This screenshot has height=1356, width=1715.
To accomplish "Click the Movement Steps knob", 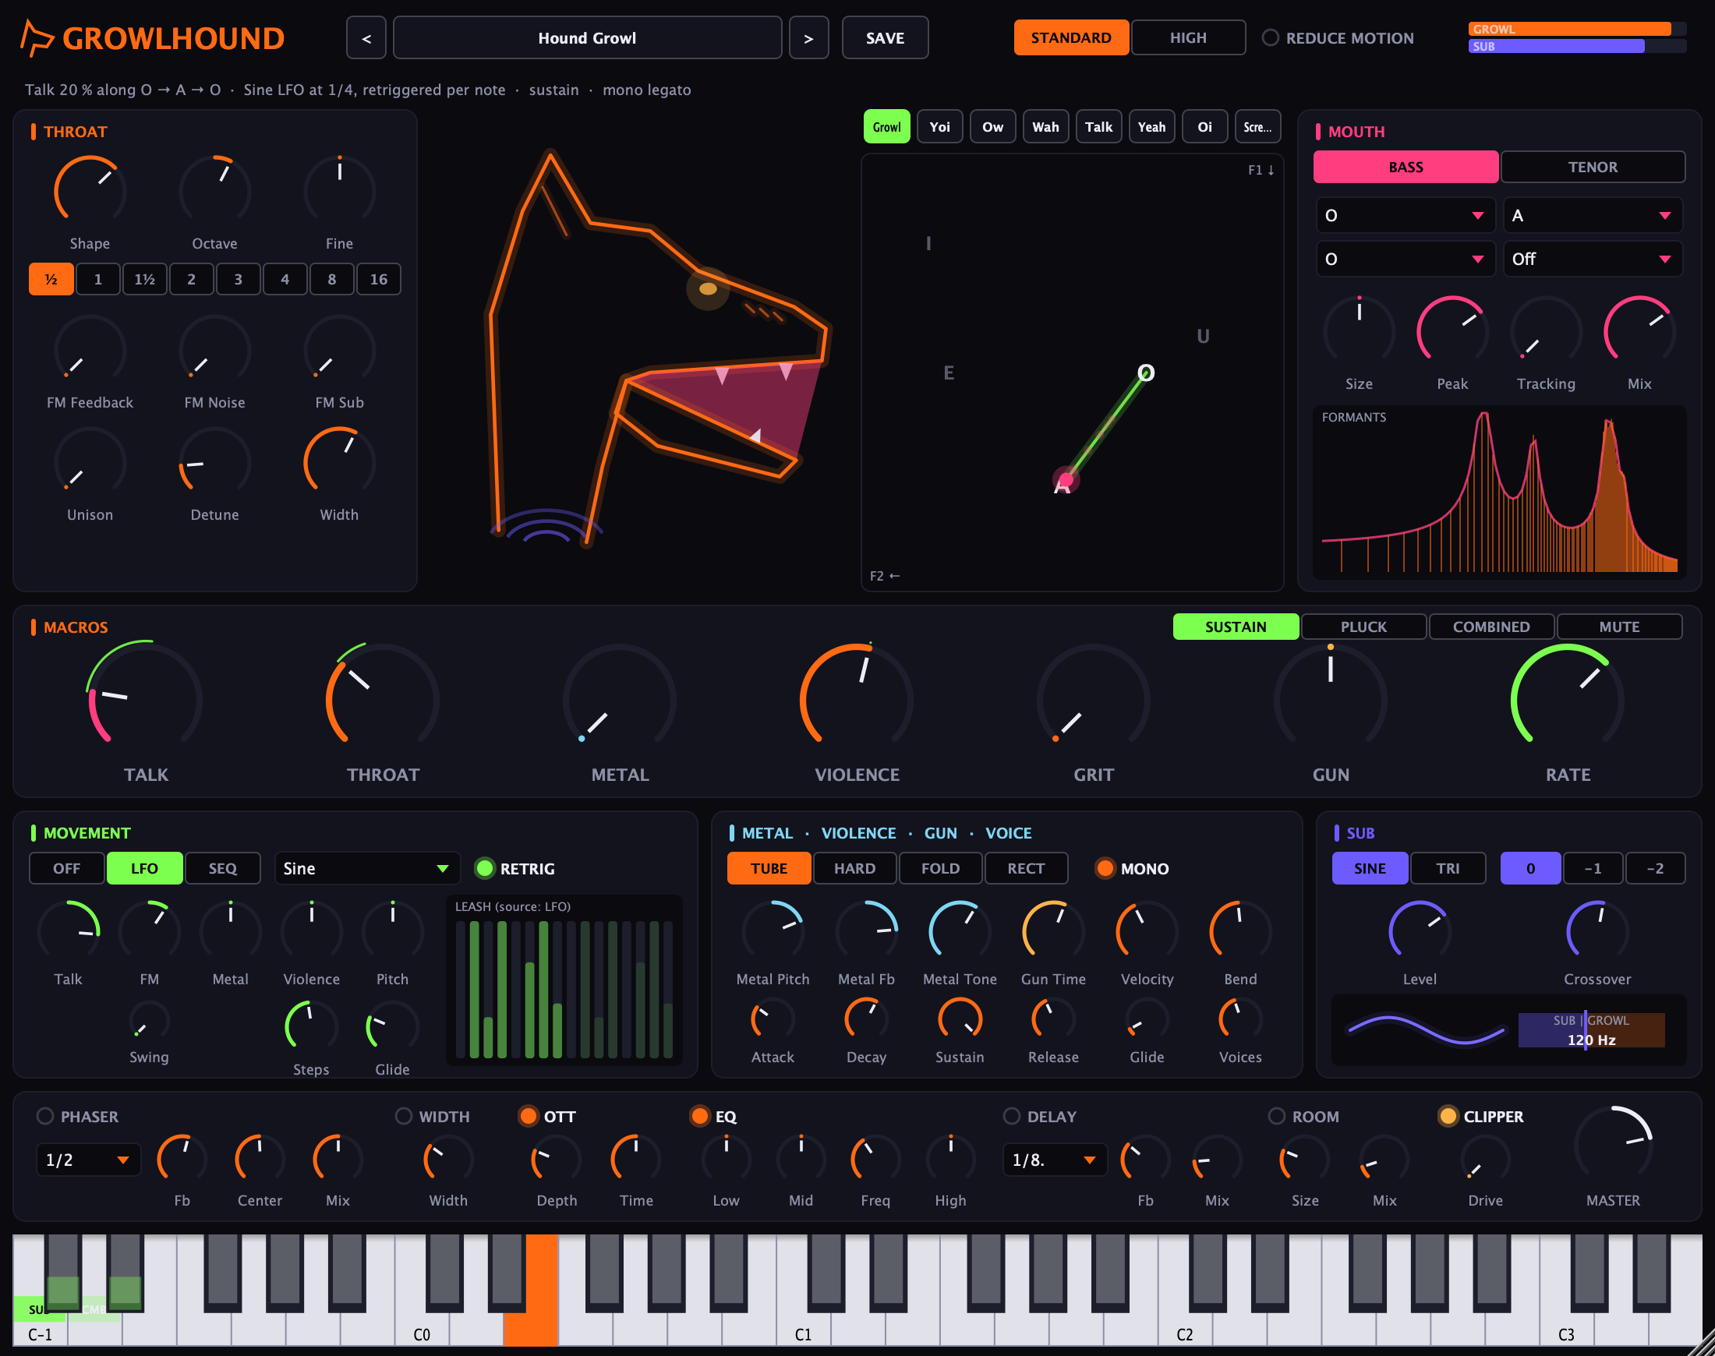I will tap(311, 1026).
